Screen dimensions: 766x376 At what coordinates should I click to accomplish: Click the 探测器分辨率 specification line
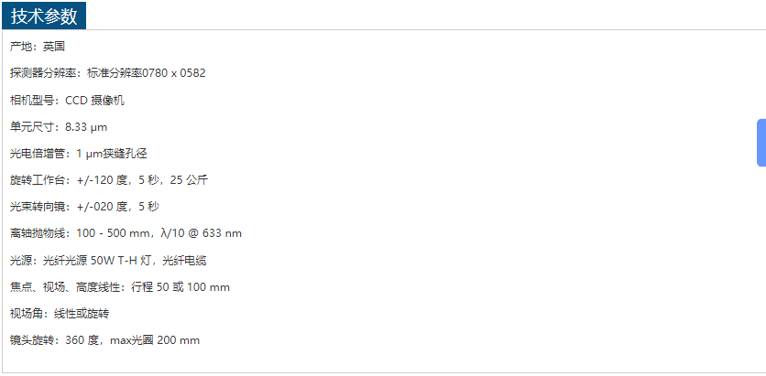(x=108, y=73)
